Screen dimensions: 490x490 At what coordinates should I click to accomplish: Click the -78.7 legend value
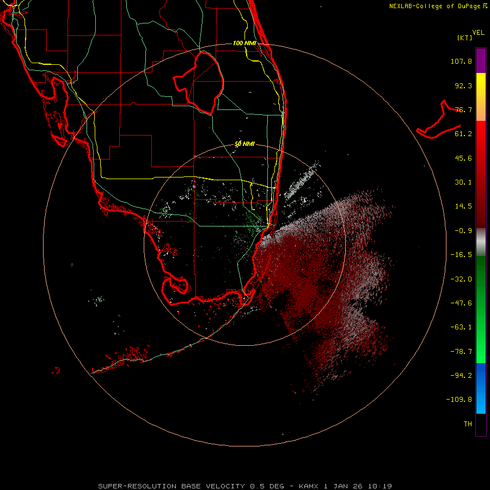pyautogui.click(x=461, y=352)
